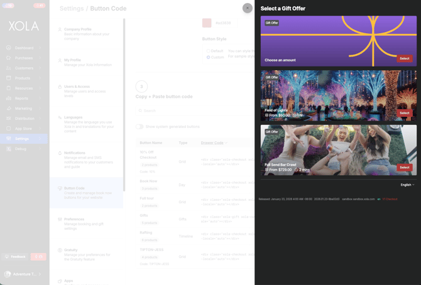Expand the Dashboard menu chevron
Viewport: 421px width, 285px height.
pos(40,48)
